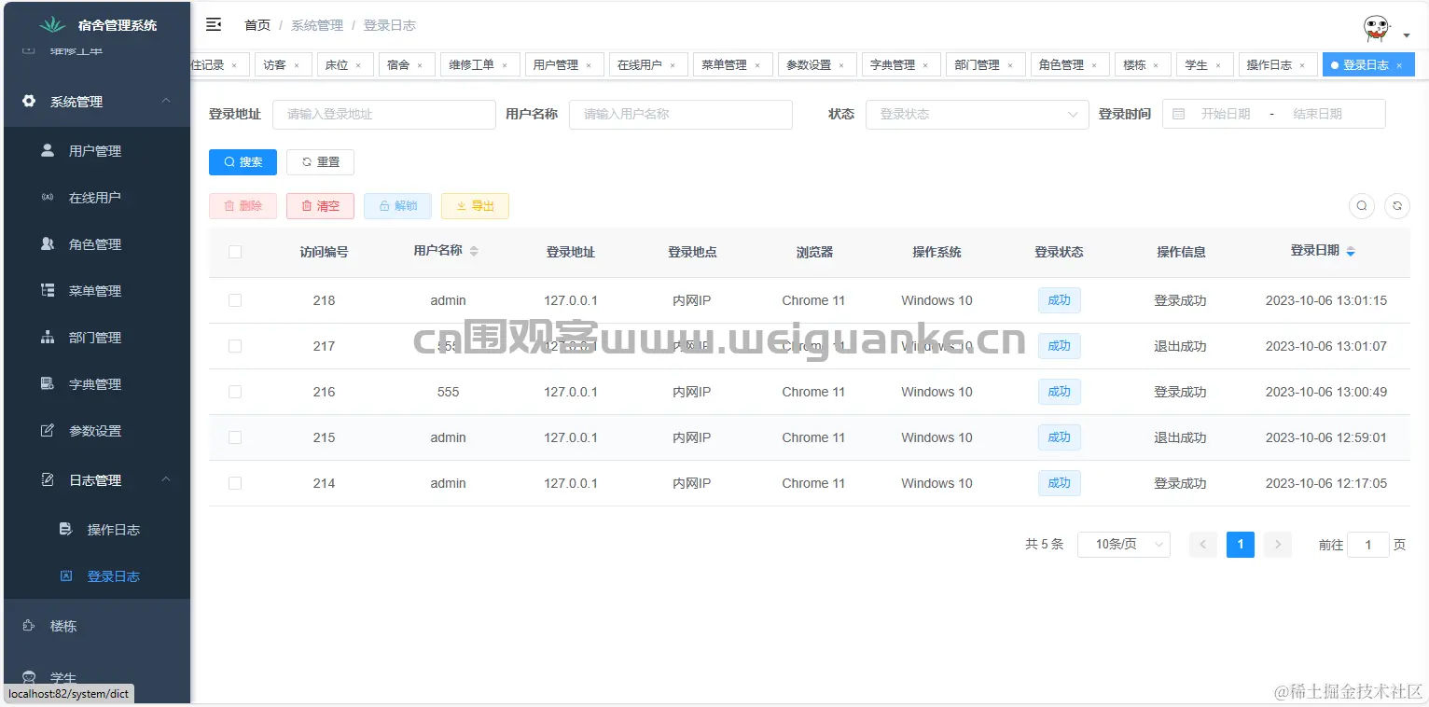The image size is (1429, 707).
Task: Click the 登录日志 icon in the sidebar
Action: point(65,575)
